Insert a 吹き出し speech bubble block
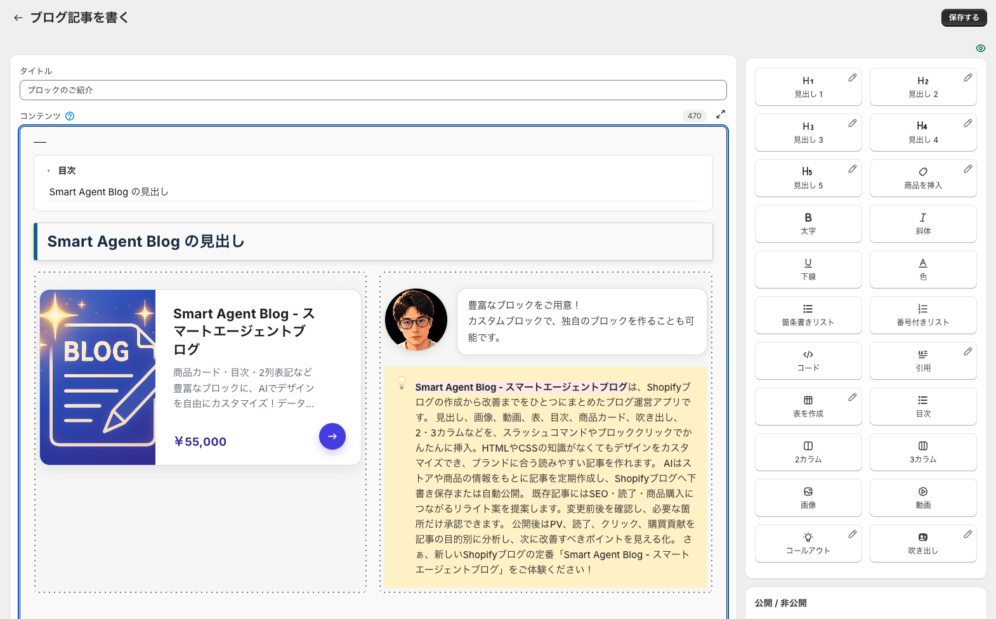The height and width of the screenshot is (619, 996). point(923,544)
